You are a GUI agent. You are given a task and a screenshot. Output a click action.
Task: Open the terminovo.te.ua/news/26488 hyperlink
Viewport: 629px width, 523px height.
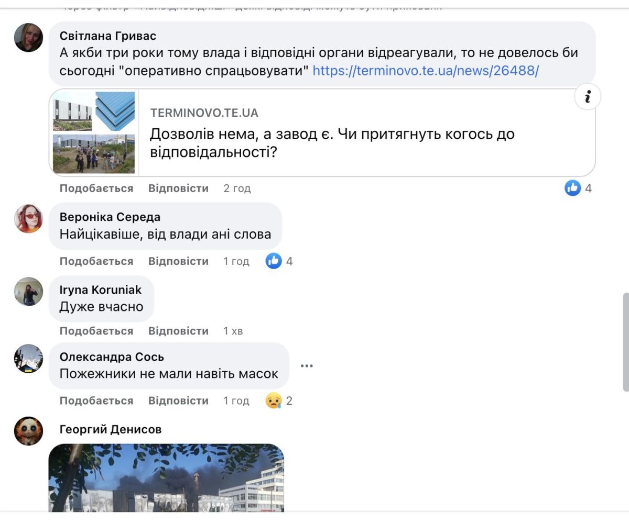pos(426,71)
